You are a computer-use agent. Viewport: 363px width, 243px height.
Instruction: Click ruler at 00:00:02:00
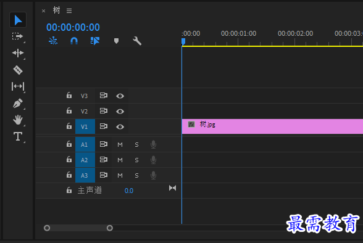tap(295, 33)
